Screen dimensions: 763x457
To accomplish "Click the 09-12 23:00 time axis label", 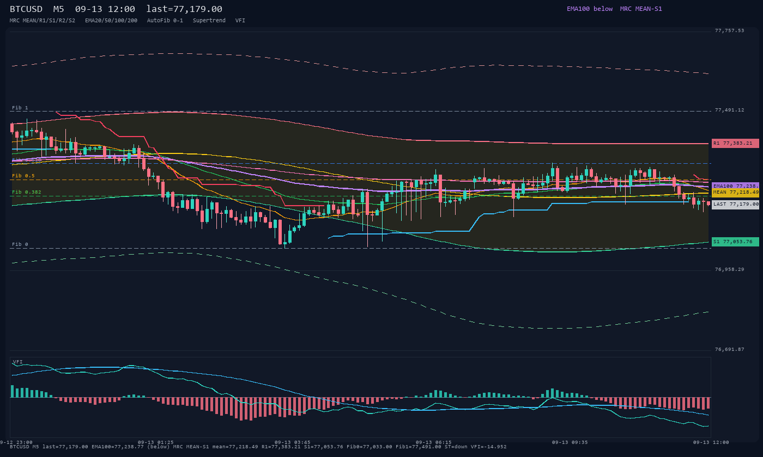I will pos(16,442).
